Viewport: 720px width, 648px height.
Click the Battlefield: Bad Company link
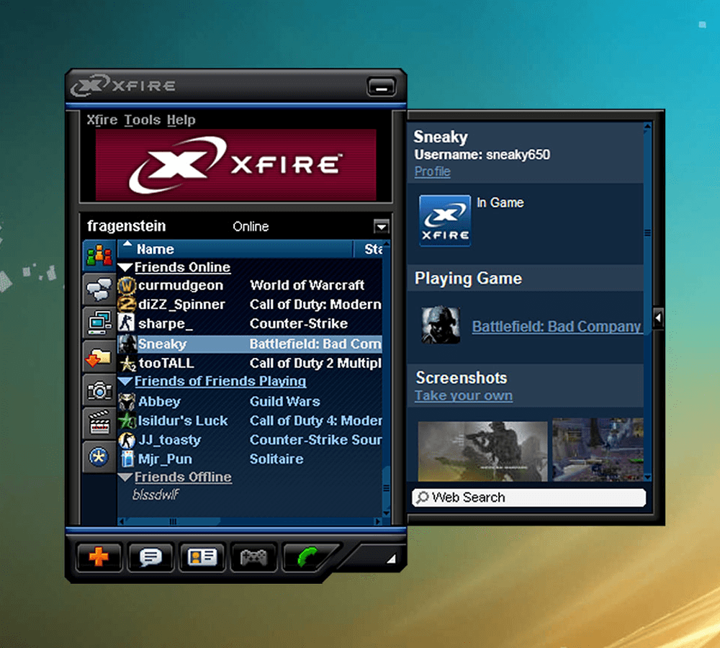click(x=556, y=327)
